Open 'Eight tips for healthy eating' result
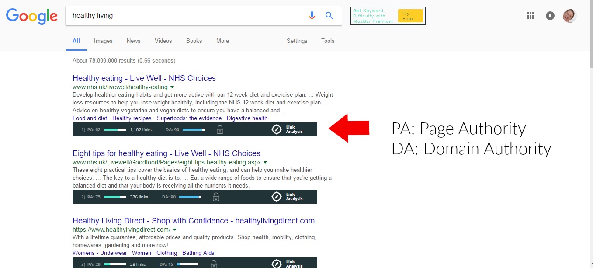The width and height of the screenshot is (593, 268). click(x=166, y=153)
